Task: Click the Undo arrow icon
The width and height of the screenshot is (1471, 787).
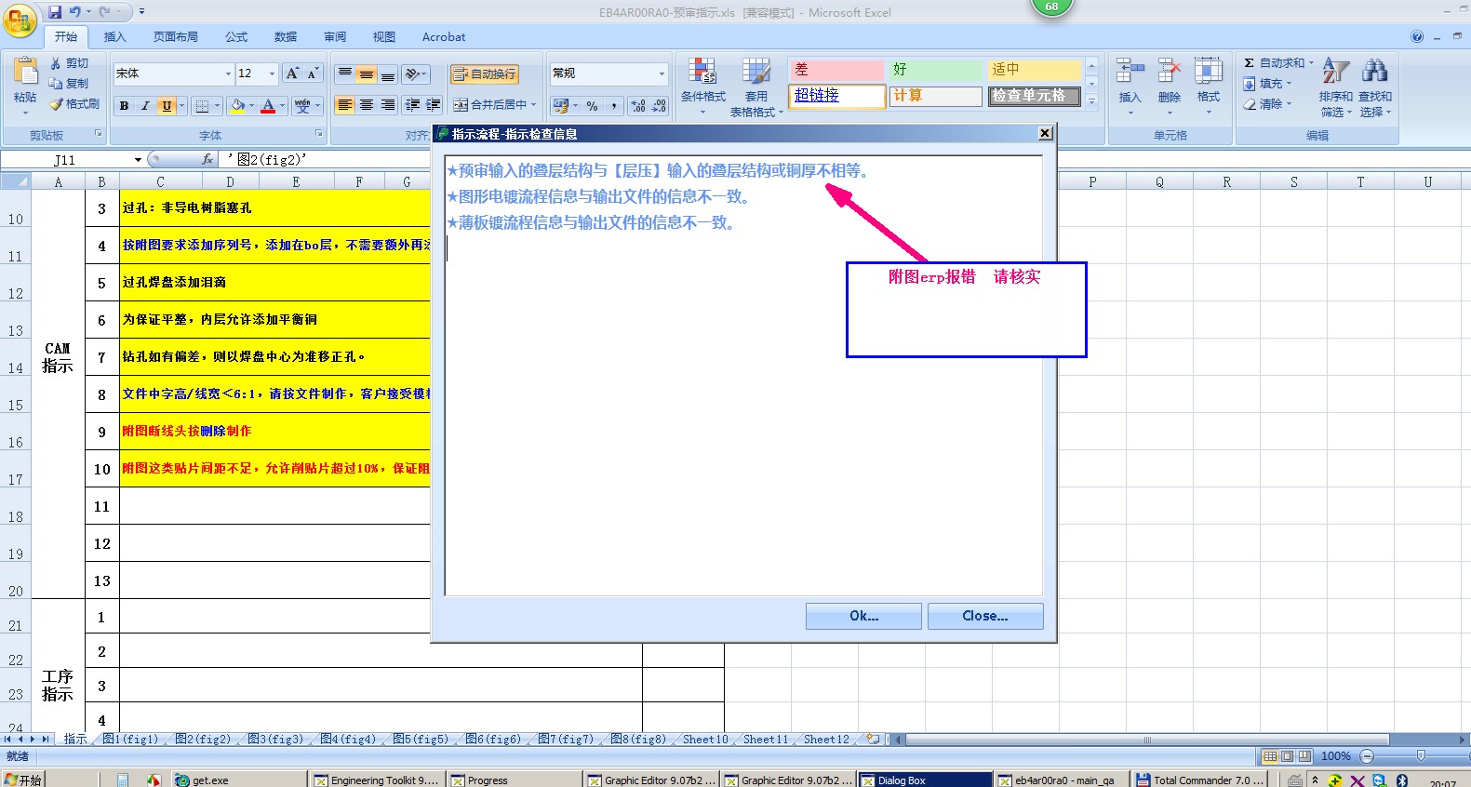Action: pyautogui.click(x=75, y=12)
